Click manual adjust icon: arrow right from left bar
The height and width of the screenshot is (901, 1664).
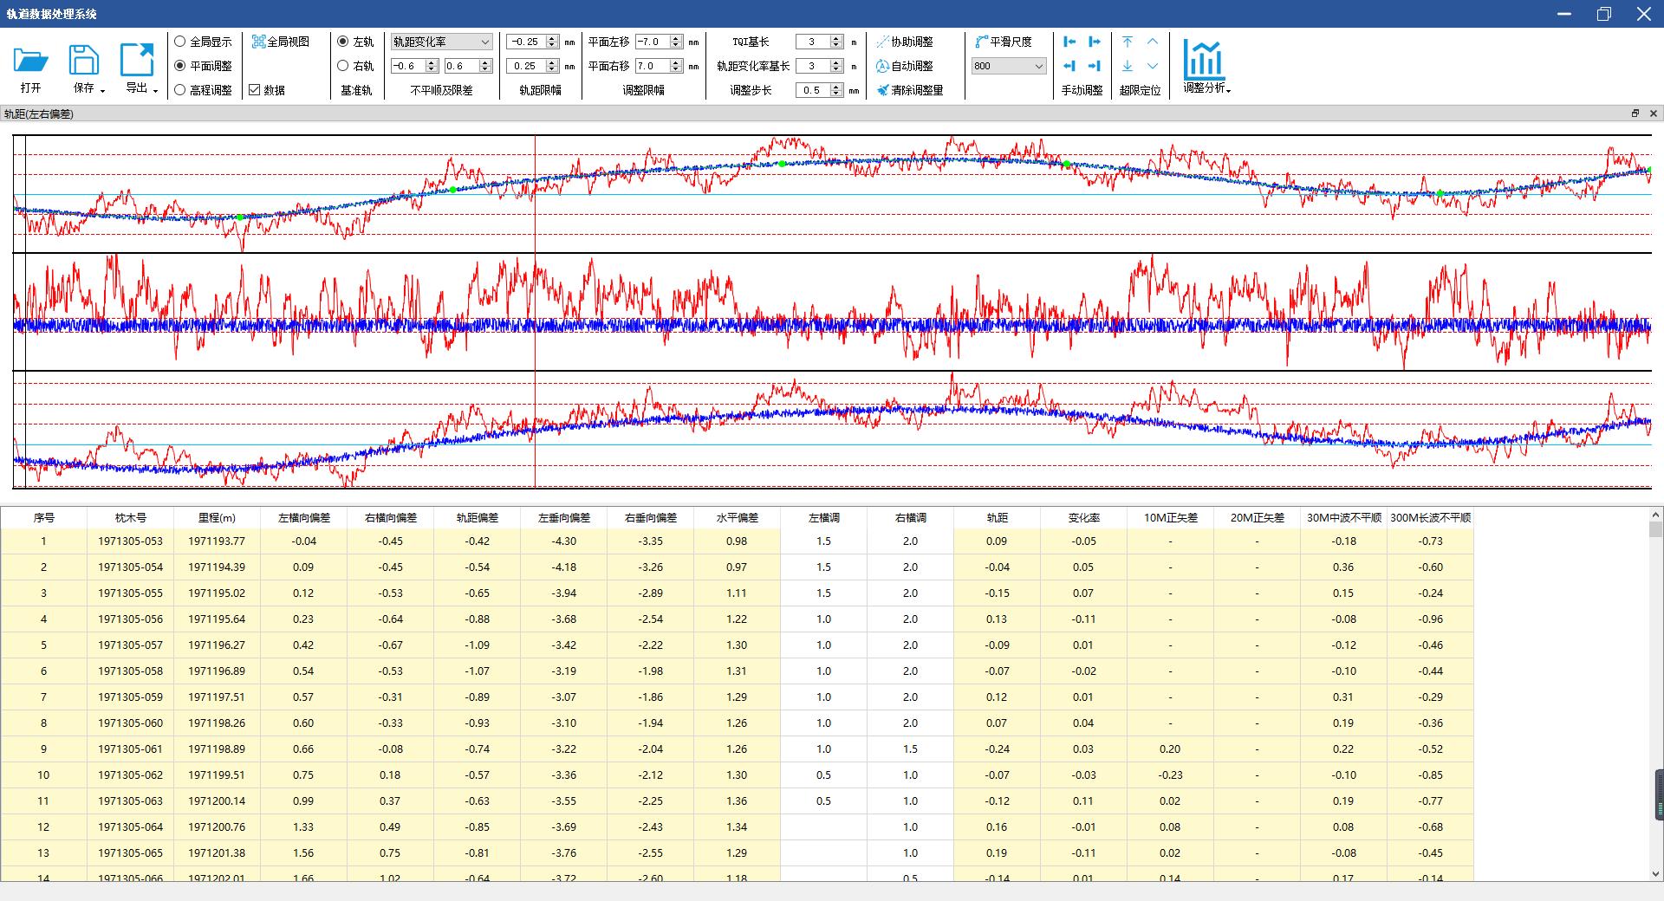(x=1095, y=42)
